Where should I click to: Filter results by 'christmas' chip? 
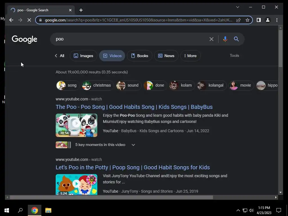pos(98,85)
